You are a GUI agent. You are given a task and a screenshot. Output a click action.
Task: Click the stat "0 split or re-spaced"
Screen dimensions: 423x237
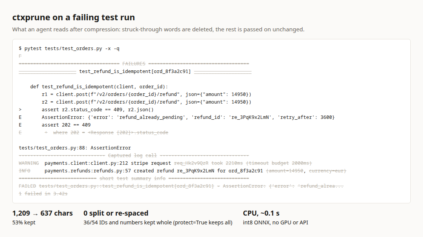tap(116, 213)
